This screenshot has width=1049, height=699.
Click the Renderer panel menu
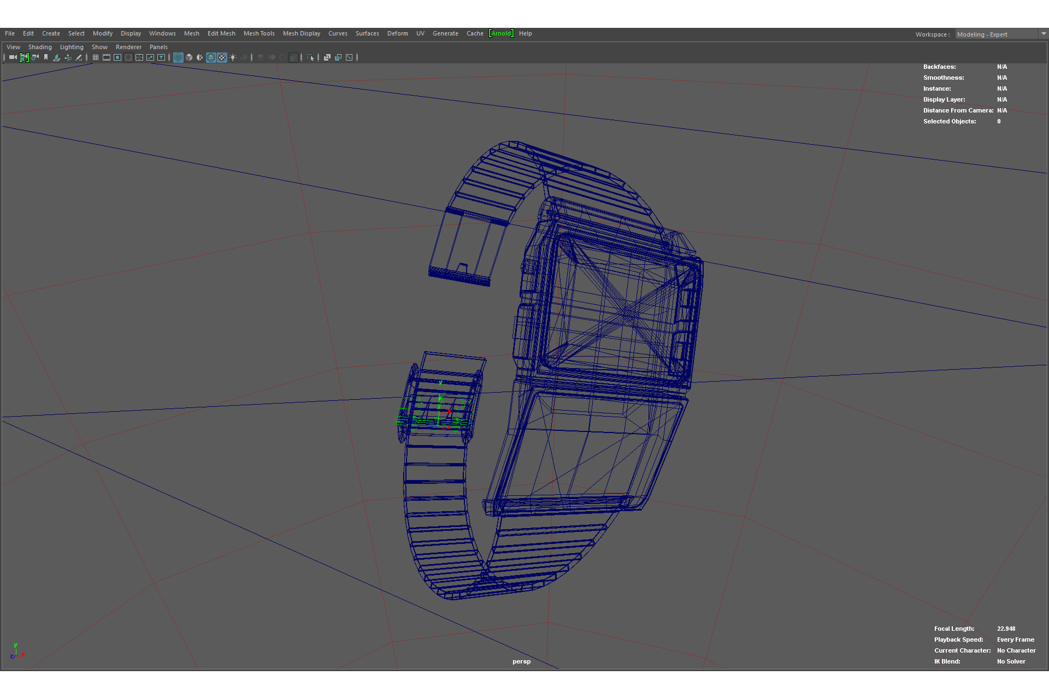tap(128, 47)
